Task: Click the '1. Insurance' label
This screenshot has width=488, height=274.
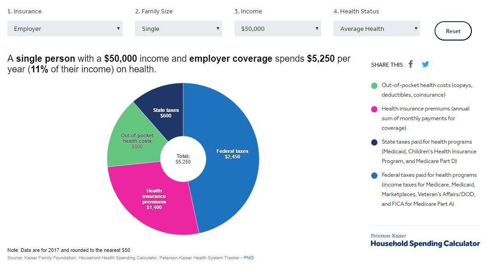Action: [x=24, y=11]
